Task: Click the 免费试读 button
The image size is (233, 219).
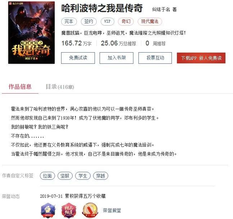Action: [x=78, y=58]
